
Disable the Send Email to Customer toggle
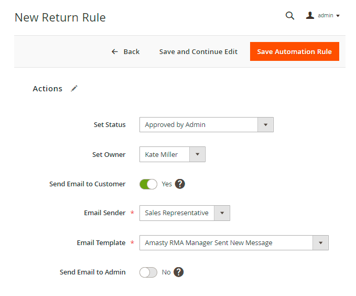coord(148,184)
